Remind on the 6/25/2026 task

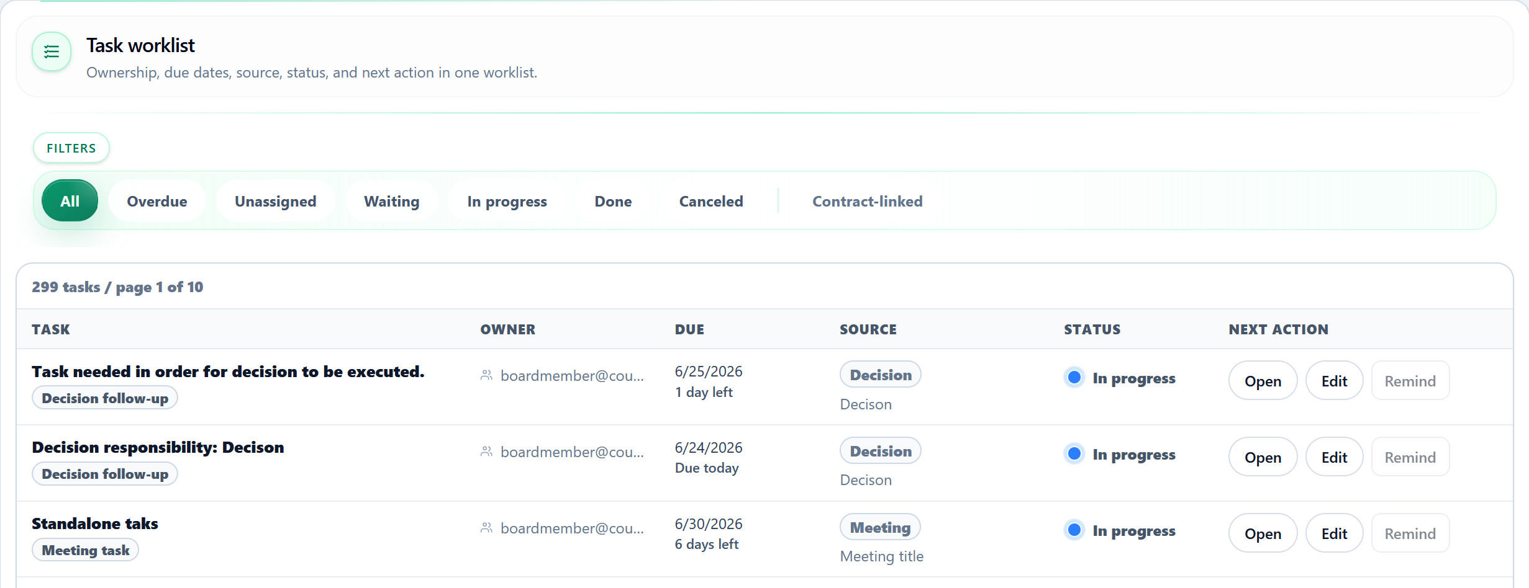(1410, 381)
